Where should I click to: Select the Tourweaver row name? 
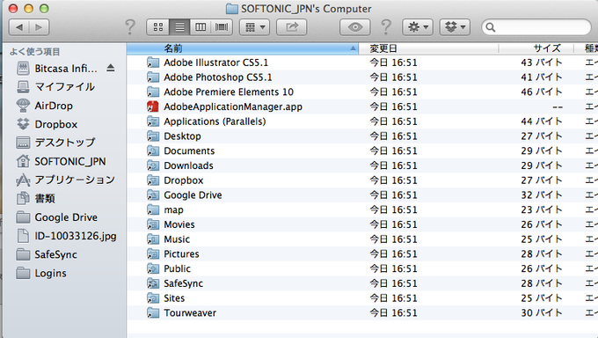point(190,312)
